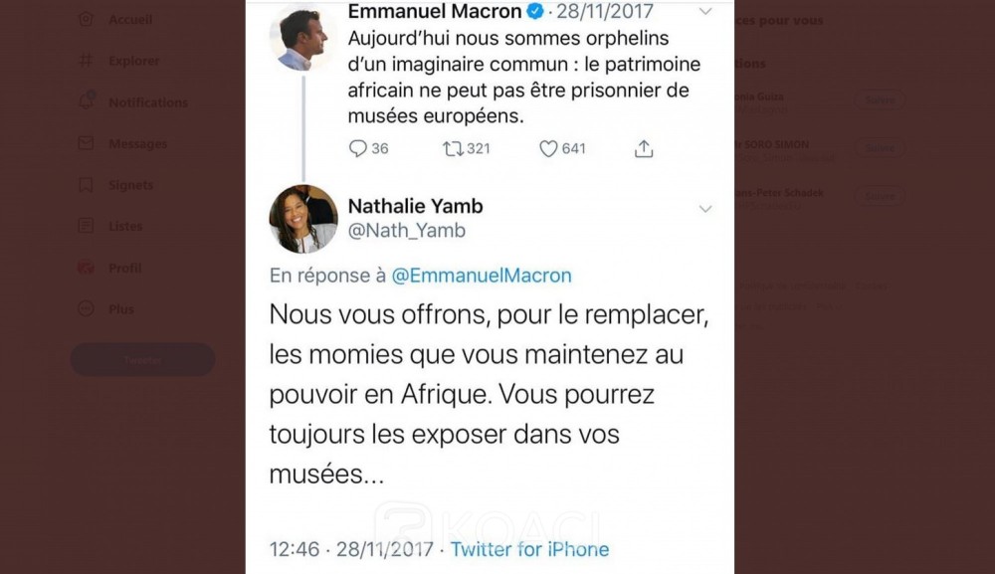Click the Messages envelope icon

pyautogui.click(x=87, y=143)
